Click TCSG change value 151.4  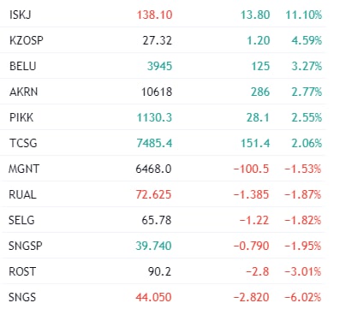click(x=255, y=143)
